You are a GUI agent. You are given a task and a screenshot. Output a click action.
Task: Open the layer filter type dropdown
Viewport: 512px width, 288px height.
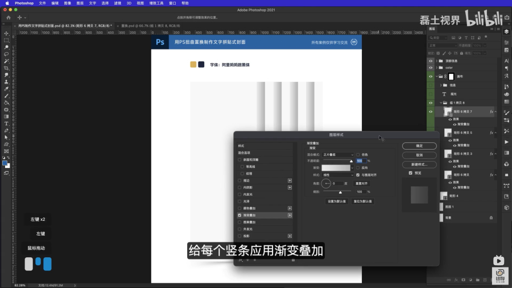point(438,38)
